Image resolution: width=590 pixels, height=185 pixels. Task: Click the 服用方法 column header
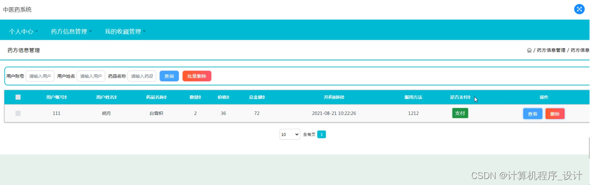coord(413,97)
